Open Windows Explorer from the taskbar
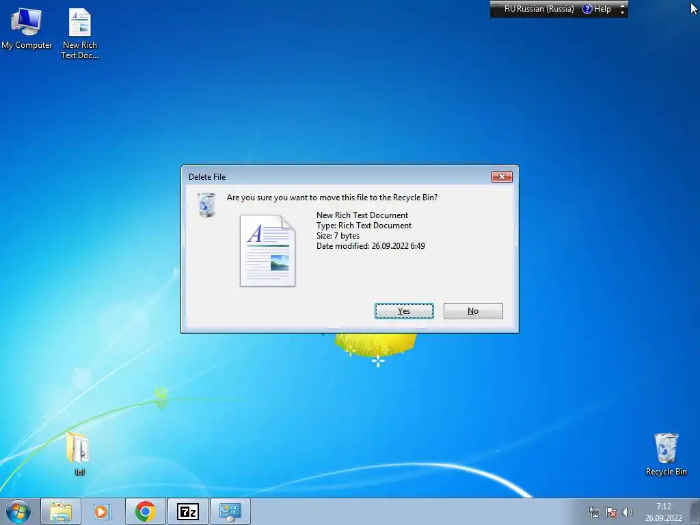 point(61,511)
